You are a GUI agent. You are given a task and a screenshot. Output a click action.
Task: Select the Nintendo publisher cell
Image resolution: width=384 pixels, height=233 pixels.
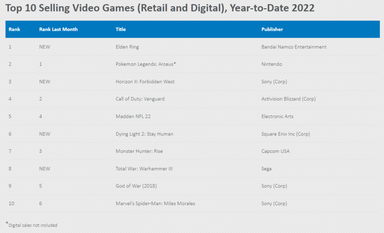[x=271, y=64]
